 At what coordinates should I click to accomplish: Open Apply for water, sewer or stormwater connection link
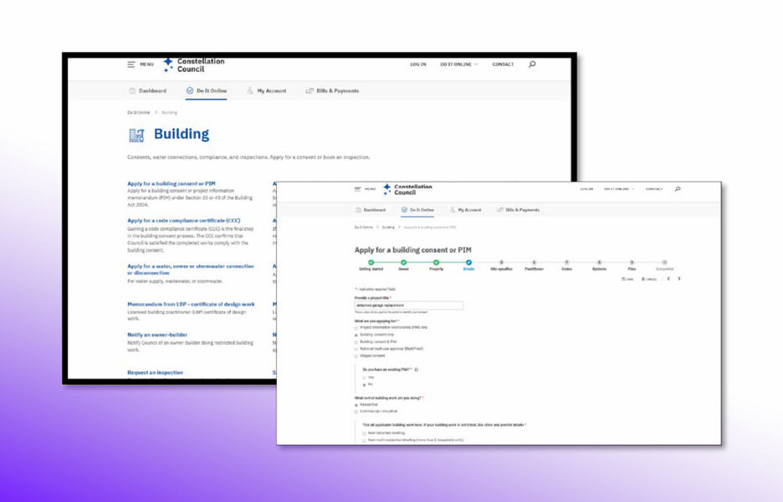(x=191, y=269)
